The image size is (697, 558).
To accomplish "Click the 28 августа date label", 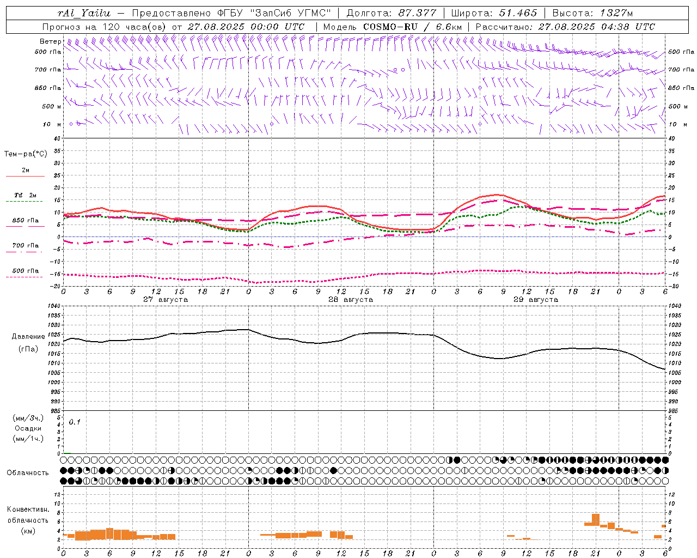I will [351, 300].
